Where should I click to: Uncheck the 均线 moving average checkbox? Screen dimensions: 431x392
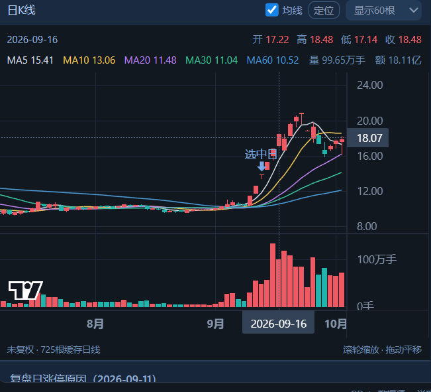pyautogui.click(x=272, y=10)
